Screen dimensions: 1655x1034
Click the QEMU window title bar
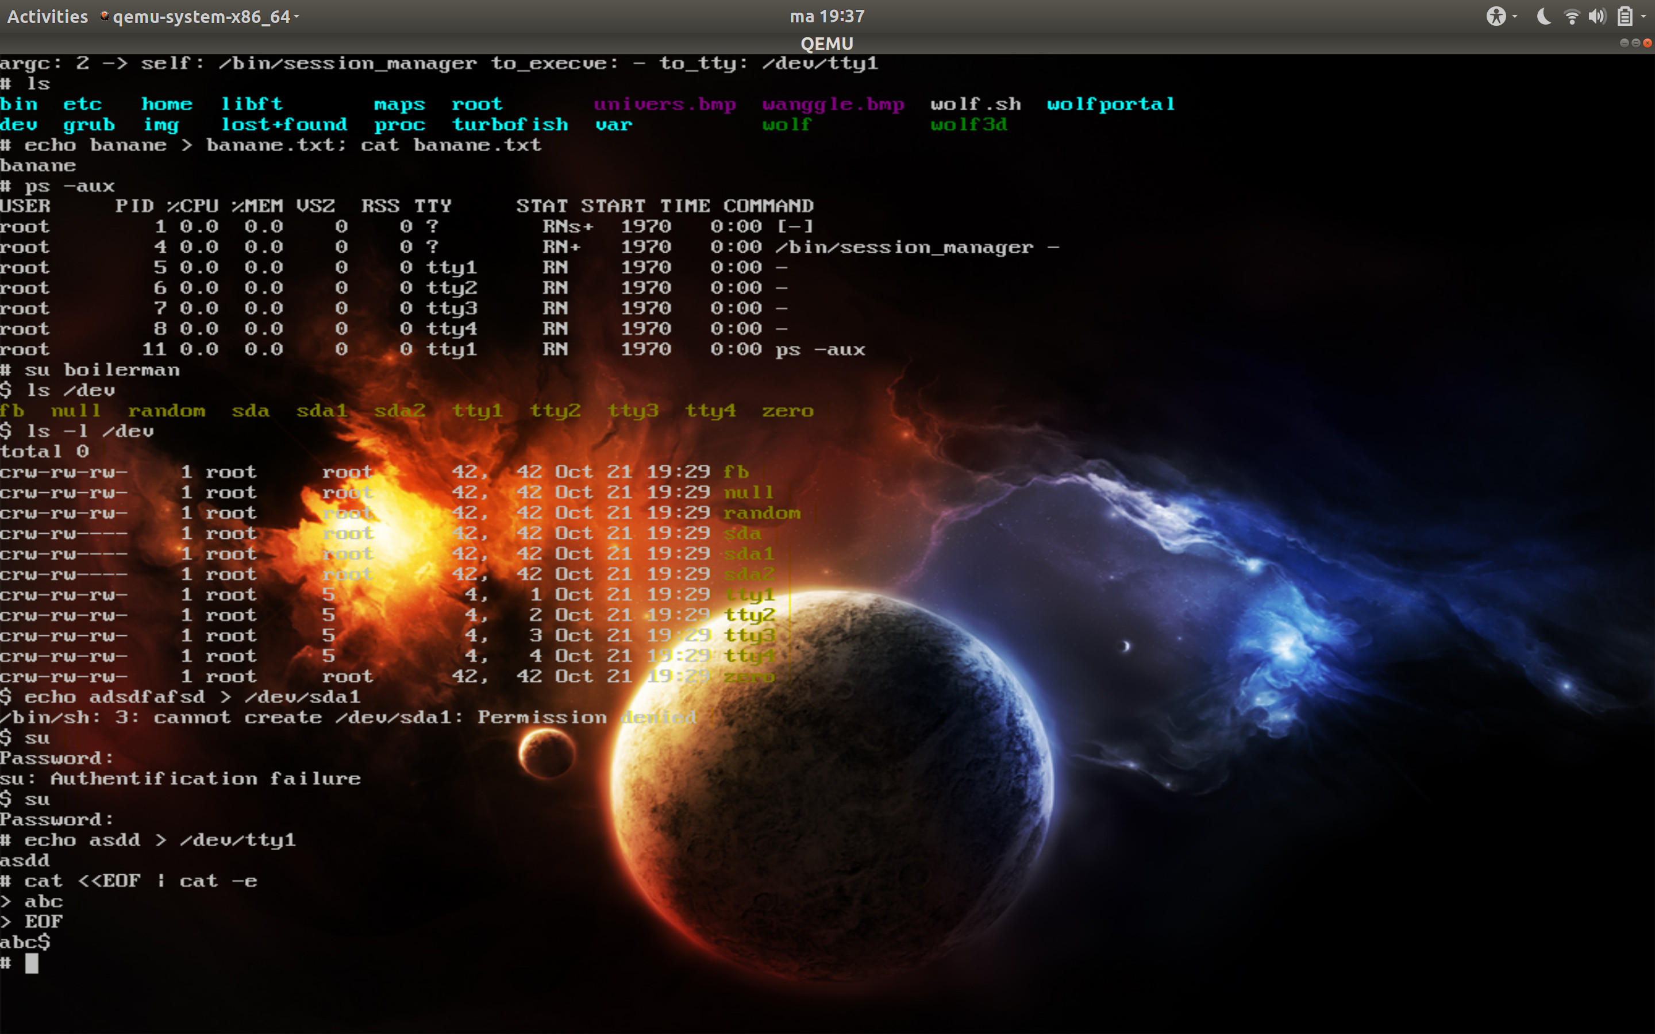point(827,44)
